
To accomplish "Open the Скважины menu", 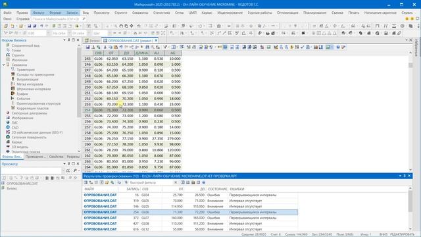I will (x=140, y=13).
